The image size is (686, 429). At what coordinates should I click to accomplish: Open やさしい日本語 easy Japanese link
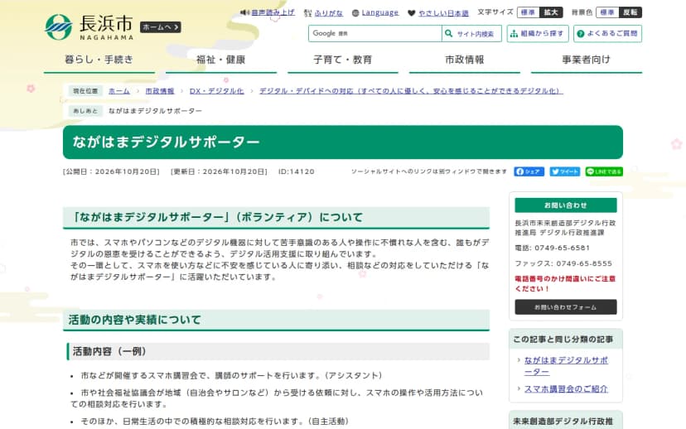click(x=443, y=13)
